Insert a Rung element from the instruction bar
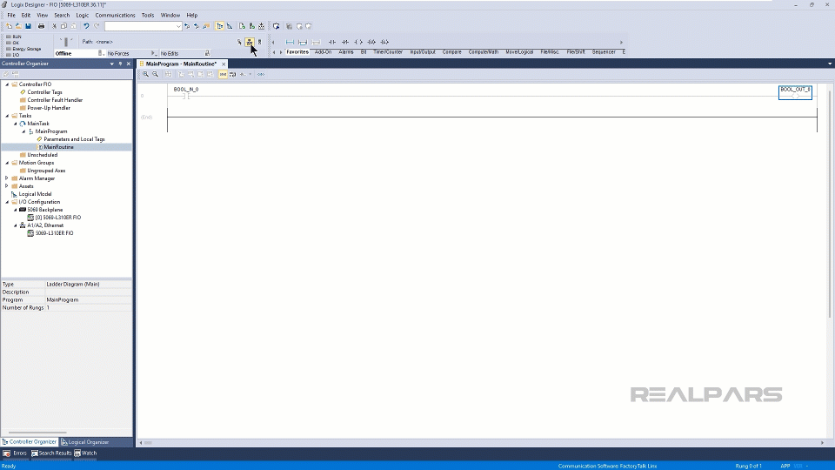 pos(290,42)
